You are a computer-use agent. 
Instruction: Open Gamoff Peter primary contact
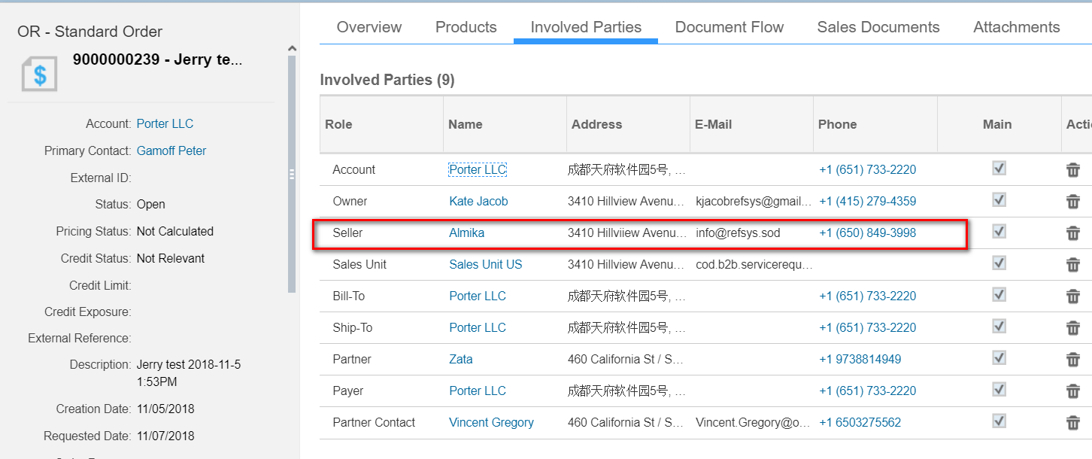171,151
